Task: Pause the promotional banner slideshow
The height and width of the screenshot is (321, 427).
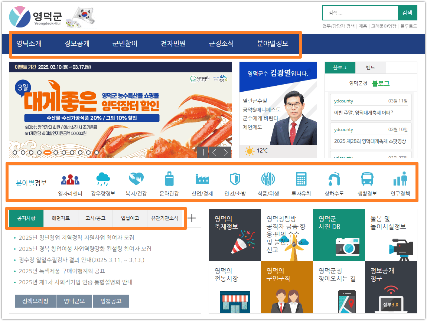Action: [203, 152]
